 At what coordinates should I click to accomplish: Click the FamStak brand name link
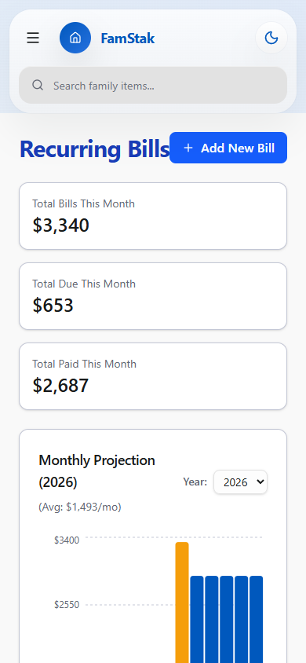pyautogui.click(x=127, y=38)
